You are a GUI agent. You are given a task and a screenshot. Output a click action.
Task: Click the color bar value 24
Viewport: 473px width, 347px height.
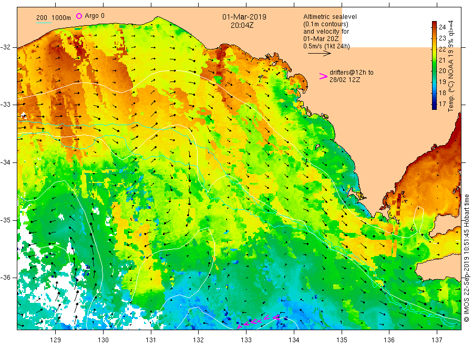pyautogui.click(x=442, y=27)
